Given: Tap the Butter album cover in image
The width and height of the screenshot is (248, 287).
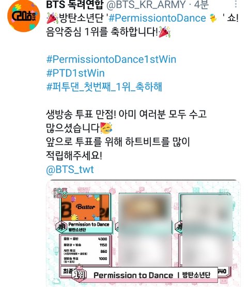Looking at the screenshot, I should [x=85, y=208].
